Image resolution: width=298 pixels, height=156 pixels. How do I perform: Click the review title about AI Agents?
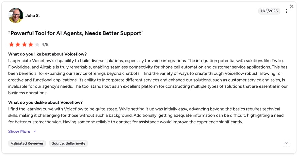click(x=76, y=33)
